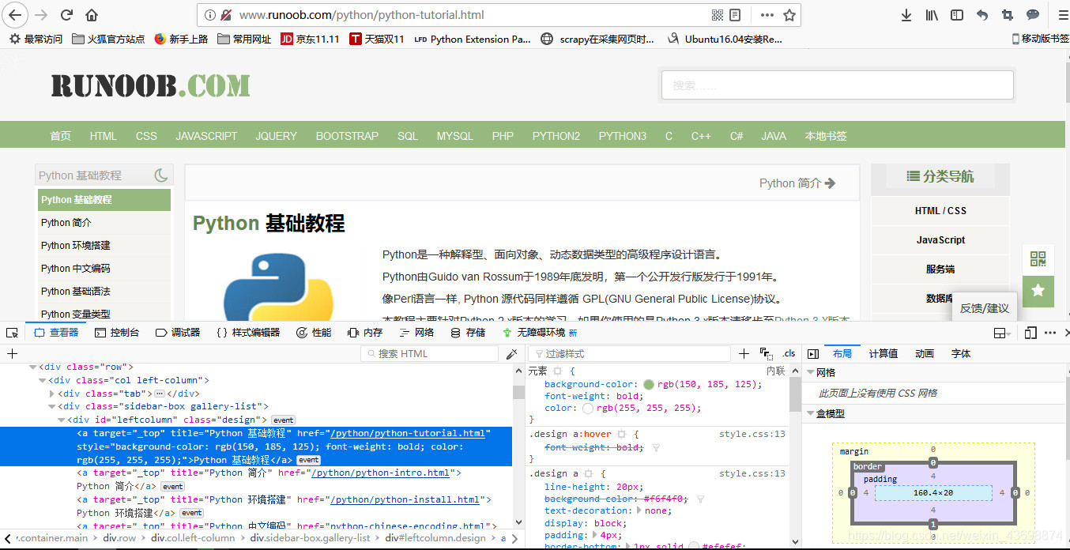This screenshot has height=550, width=1070.
Task: Click the floating QR code icon on page
Action: 1038,259
